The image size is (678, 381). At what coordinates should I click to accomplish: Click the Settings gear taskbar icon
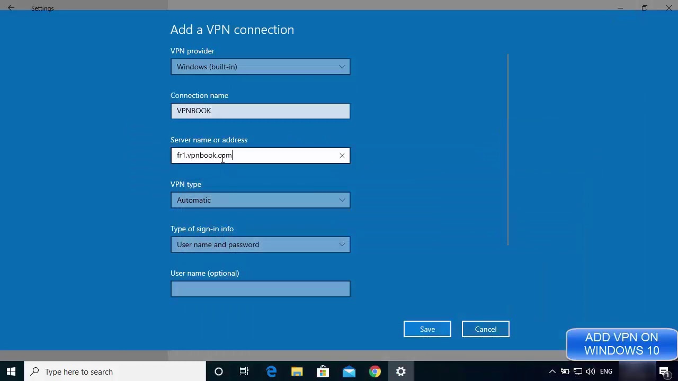tap(401, 371)
